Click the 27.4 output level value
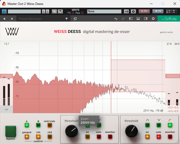Viewport: 180px width, 144px height. 169,44
